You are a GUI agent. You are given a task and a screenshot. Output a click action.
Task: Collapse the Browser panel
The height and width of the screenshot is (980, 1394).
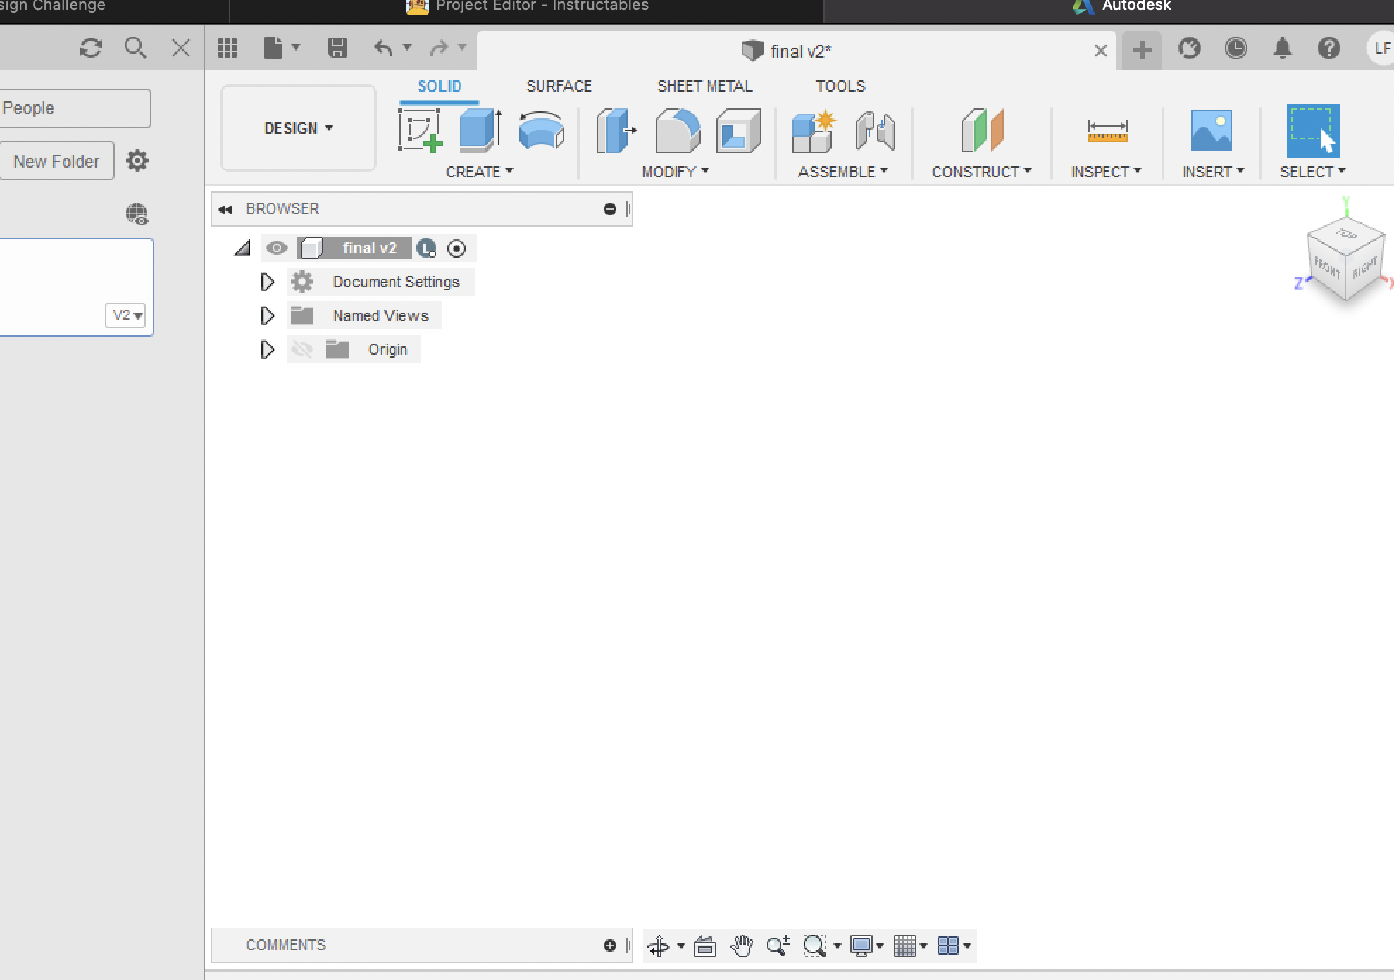225,208
